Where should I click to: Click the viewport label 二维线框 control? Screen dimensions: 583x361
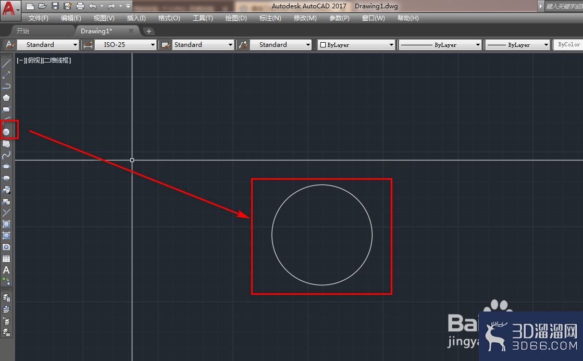[56, 60]
